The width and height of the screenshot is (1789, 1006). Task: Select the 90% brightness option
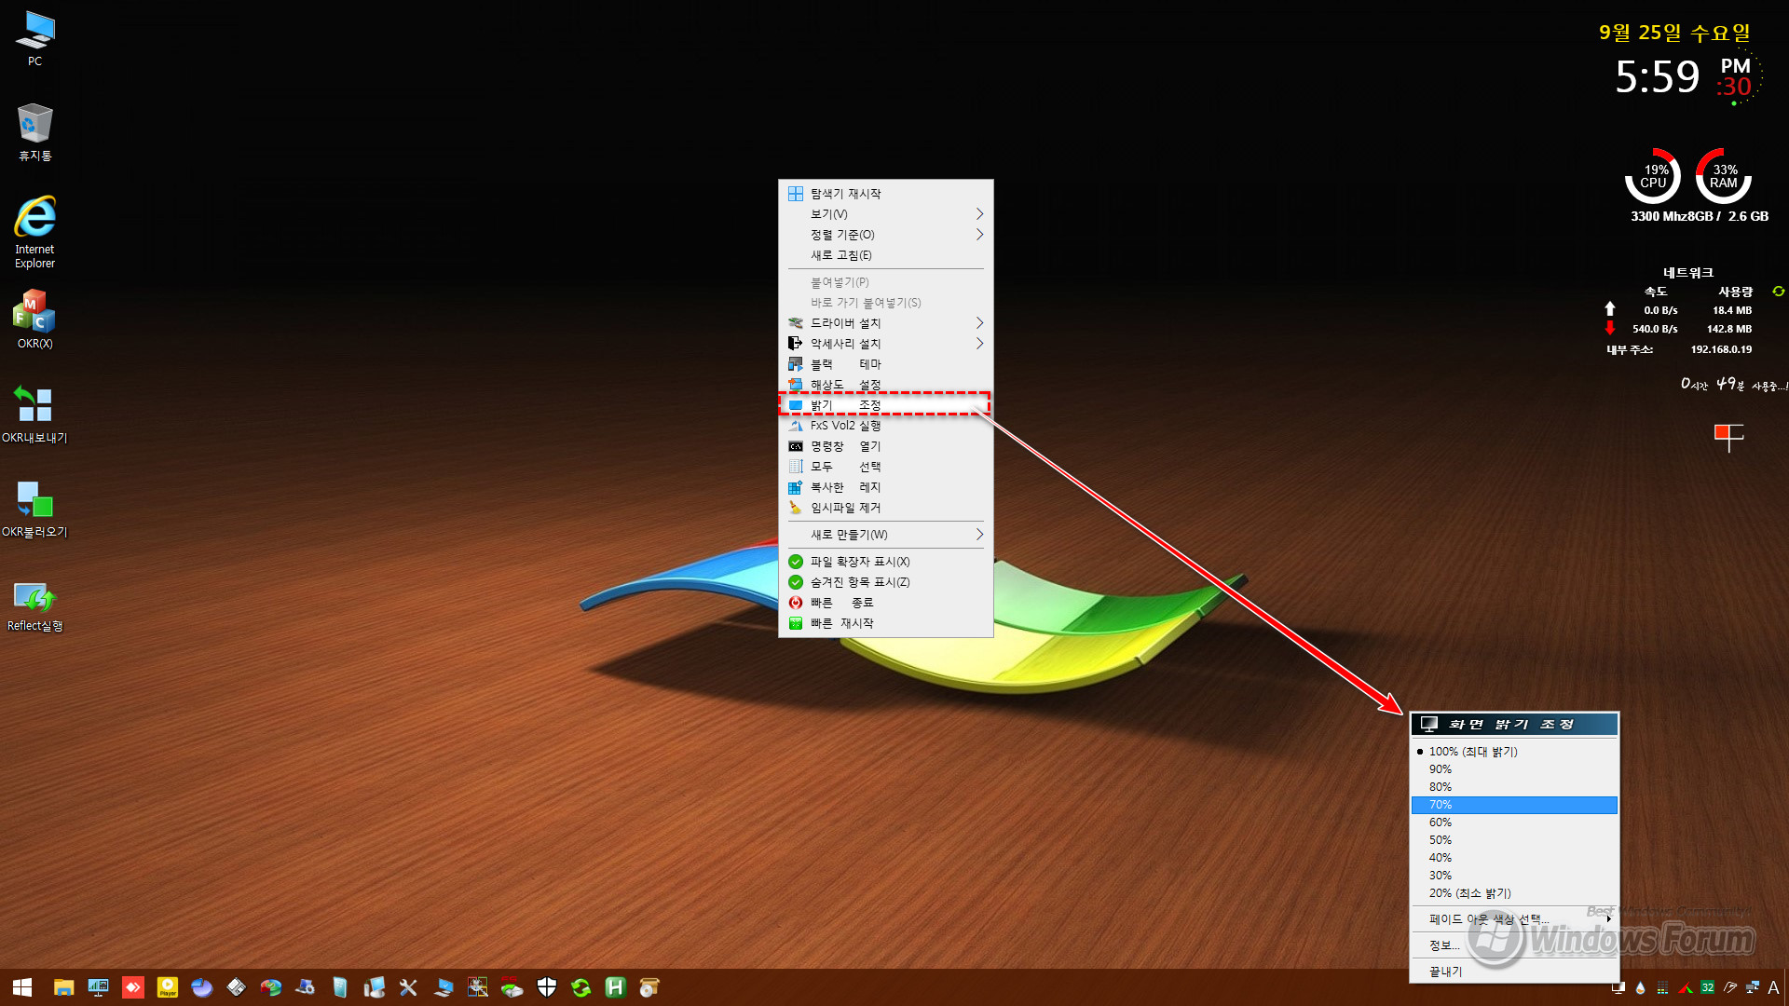click(x=1514, y=769)
